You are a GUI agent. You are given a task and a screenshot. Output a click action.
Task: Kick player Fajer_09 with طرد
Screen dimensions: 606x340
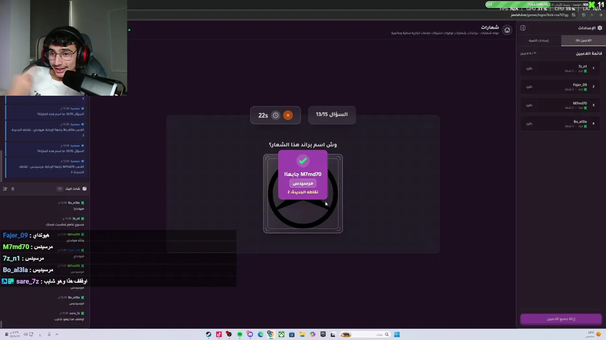click(529, 87)
